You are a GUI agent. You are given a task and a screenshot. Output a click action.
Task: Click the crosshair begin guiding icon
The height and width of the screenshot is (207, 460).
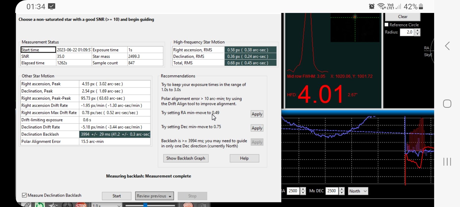pos(67,205)
